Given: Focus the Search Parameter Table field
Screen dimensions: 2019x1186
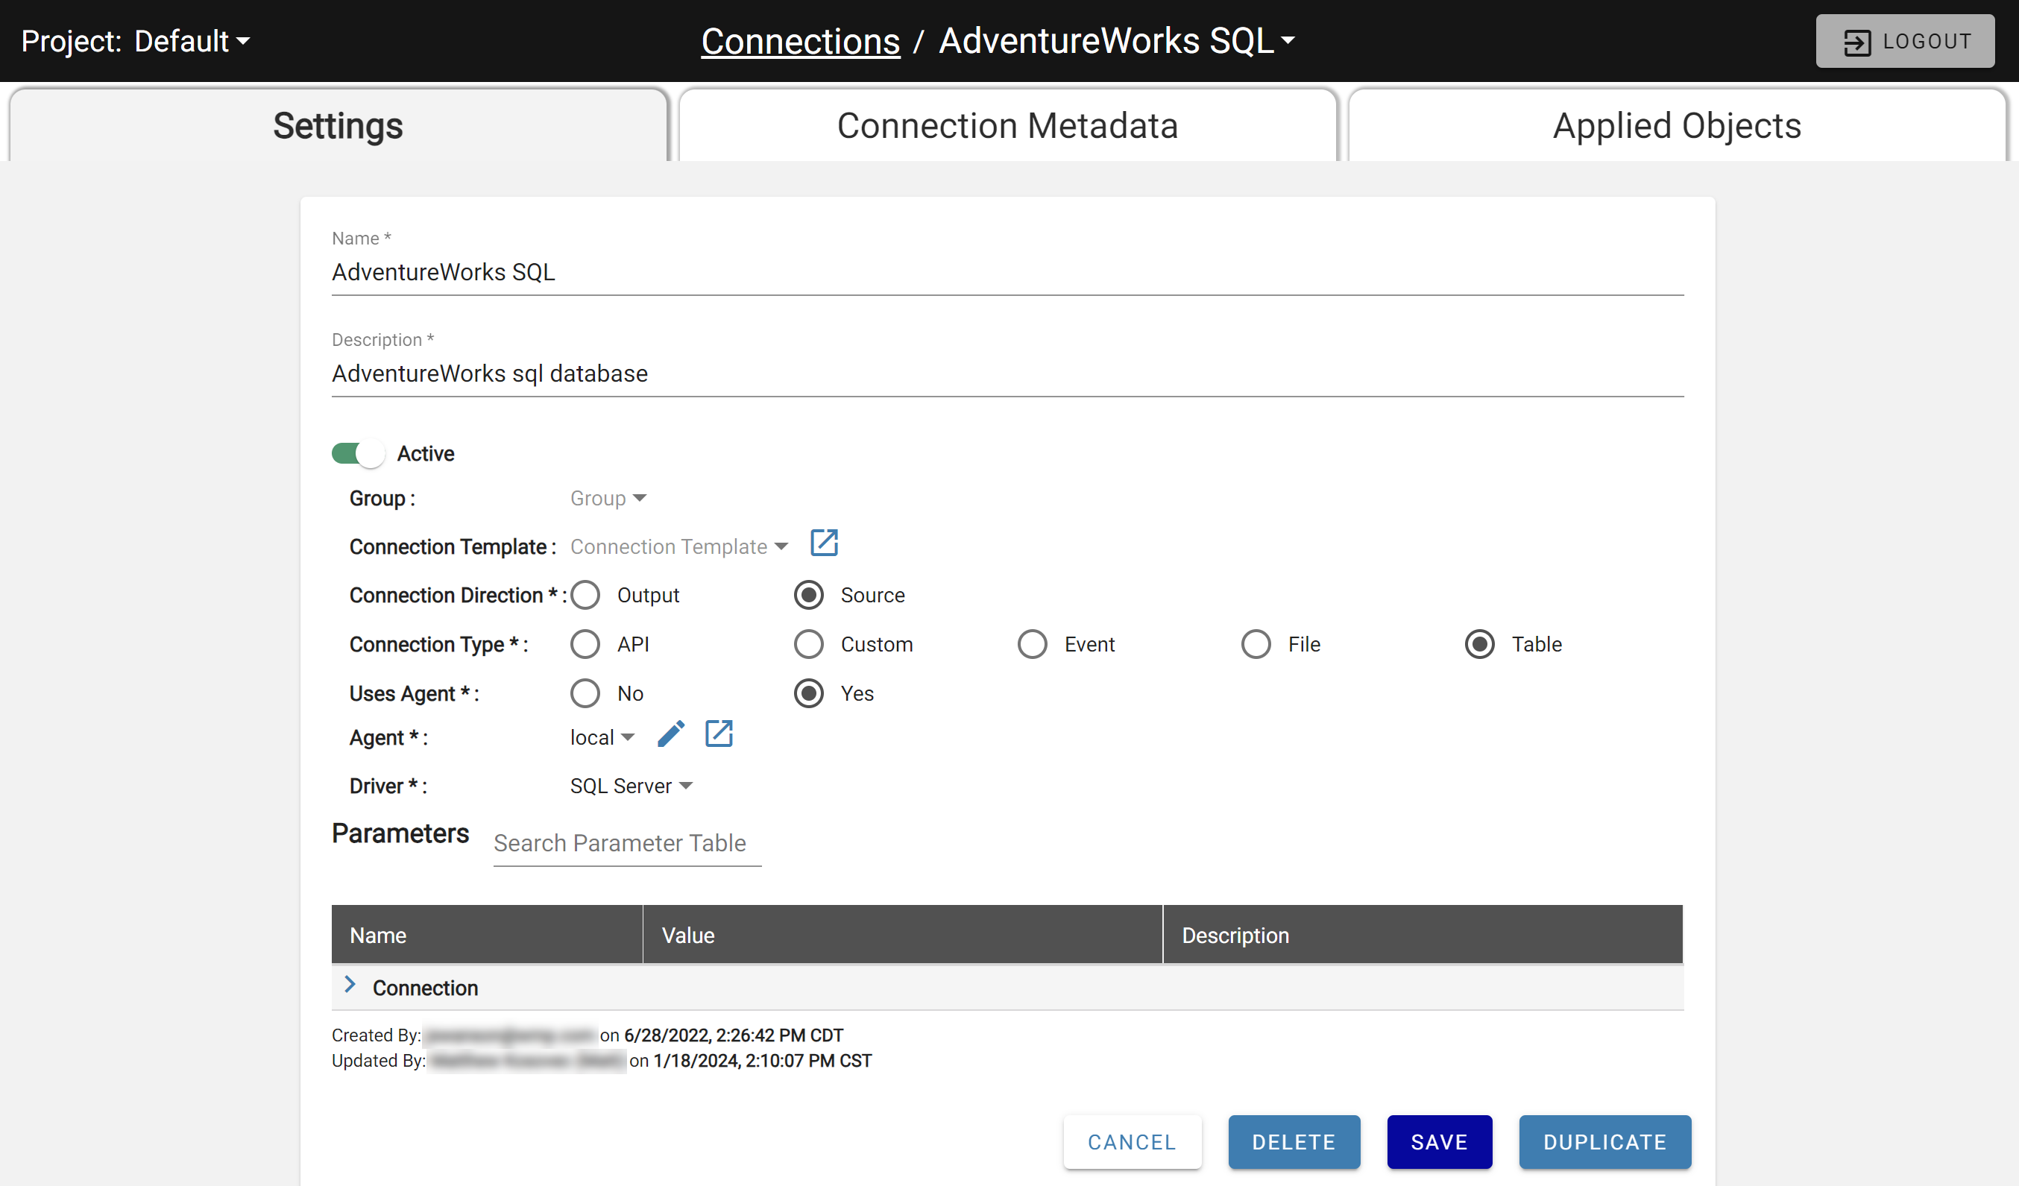Looking at the screenshot, I should coord(626,843).
